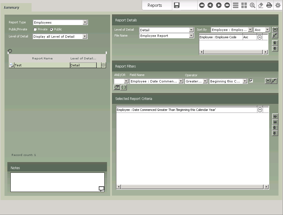Go to the first record
This screenshot has height=215, width=283.
(202, 5)
